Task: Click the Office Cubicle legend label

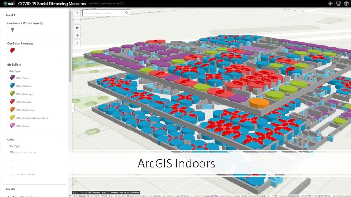Action: [24, 86]
